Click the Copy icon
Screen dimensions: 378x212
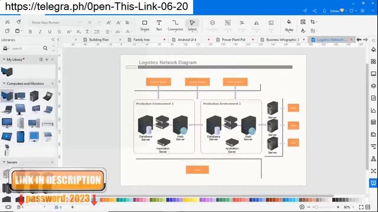click(x=7, y=31)
